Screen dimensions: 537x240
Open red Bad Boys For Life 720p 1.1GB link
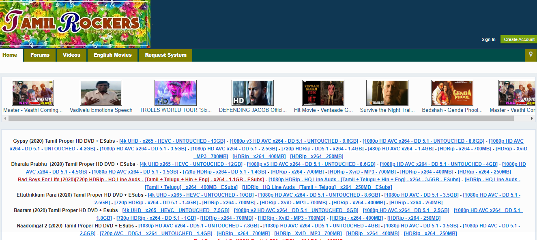141,180
